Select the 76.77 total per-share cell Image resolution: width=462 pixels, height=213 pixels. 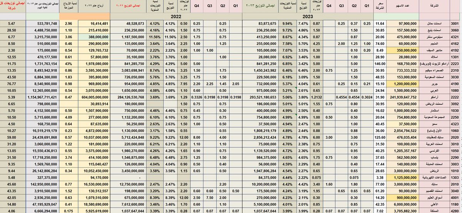click(x=13, y=84)
